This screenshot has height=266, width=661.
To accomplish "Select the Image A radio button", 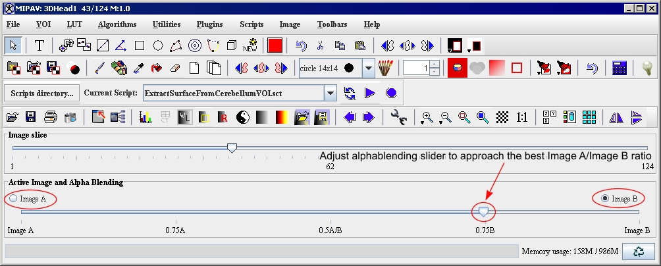I will (x=13, y=199).
